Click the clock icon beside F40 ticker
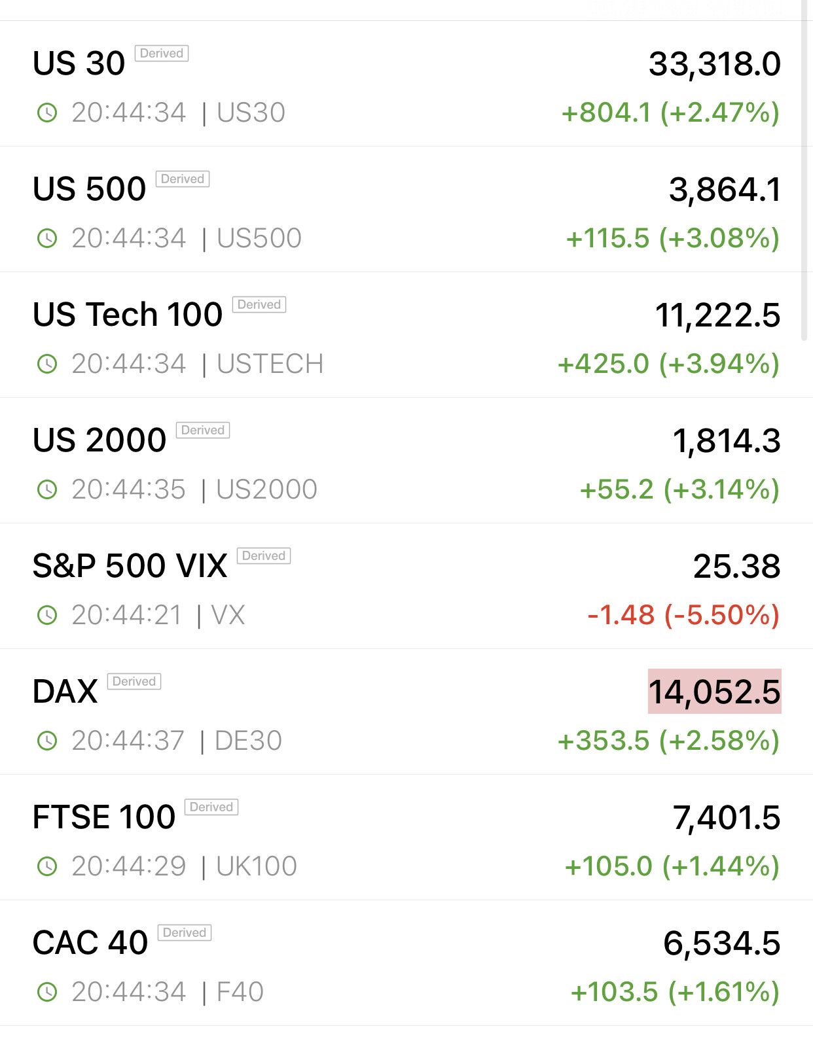The height and width of the screenshot is (1039, 813). pyautogui.click(x=47, y=992)
